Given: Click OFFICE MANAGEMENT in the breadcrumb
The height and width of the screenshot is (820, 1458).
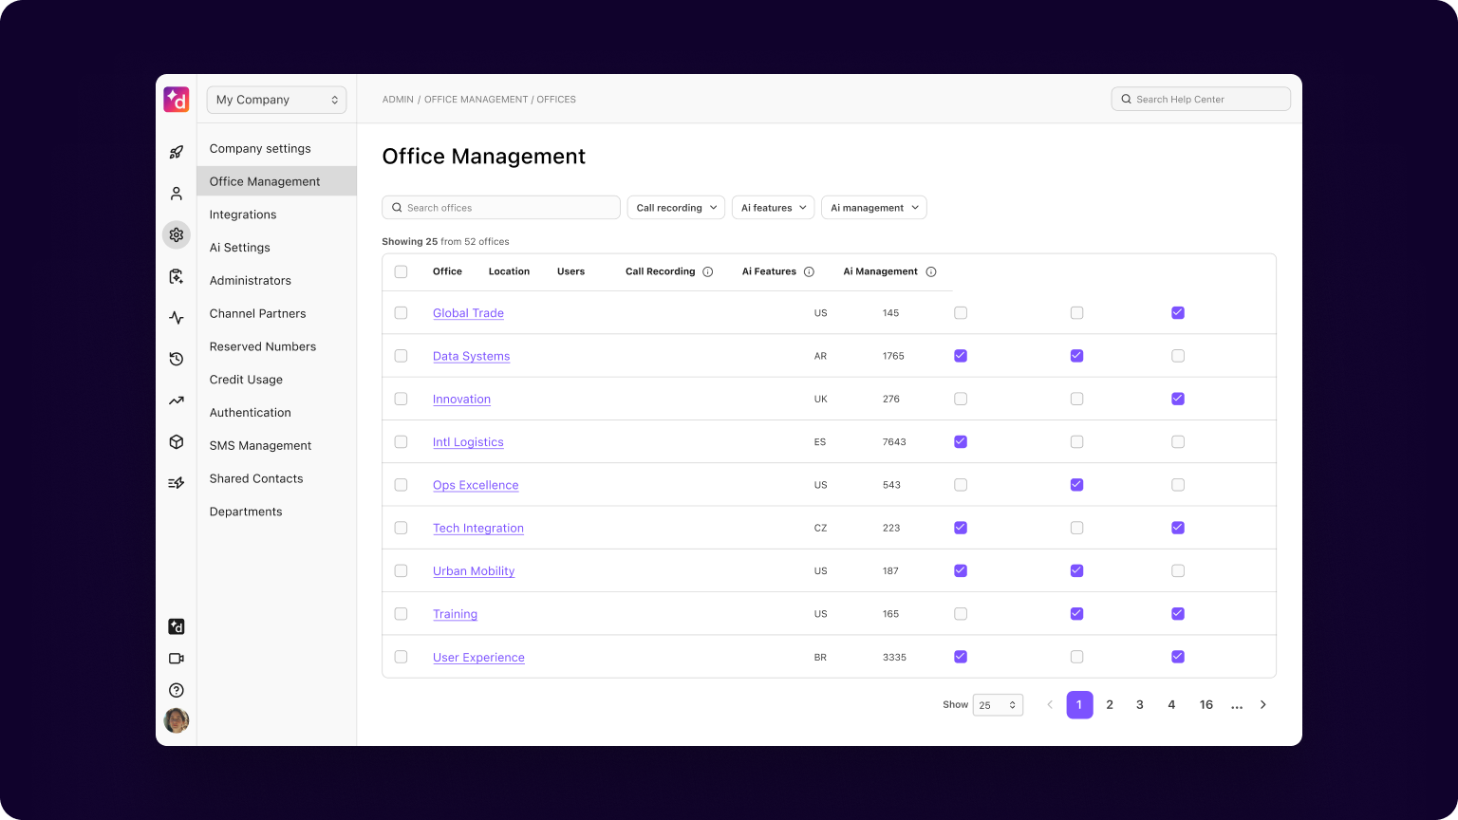Looking at the screenshot, I should pos(476,100).
